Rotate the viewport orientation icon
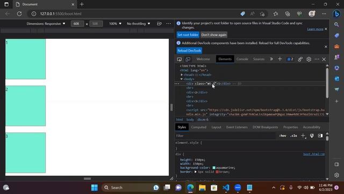Screen dimensions: 344x194 click(159, 24)
